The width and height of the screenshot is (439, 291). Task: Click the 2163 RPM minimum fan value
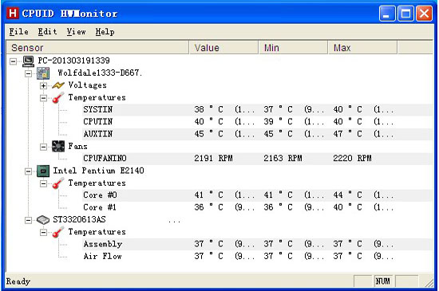coord(283,159)
